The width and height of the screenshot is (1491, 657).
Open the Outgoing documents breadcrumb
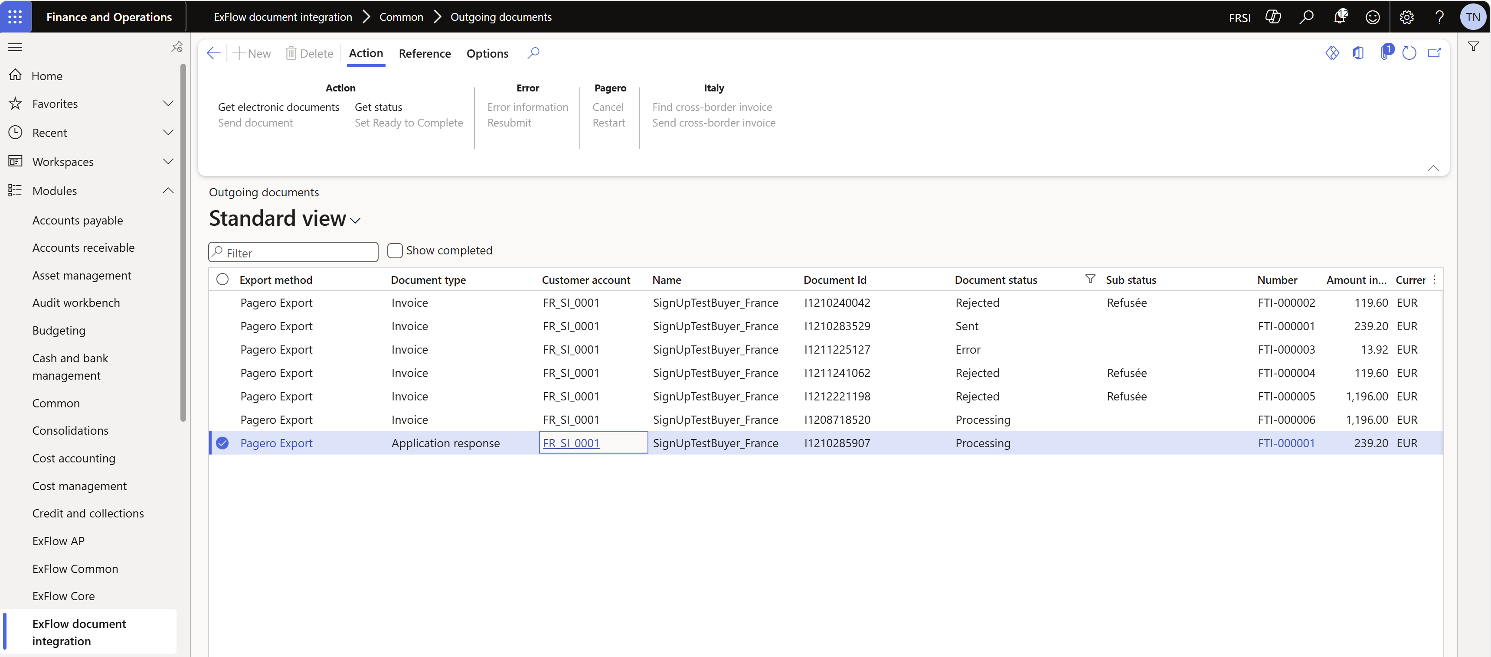coord(500,17)
